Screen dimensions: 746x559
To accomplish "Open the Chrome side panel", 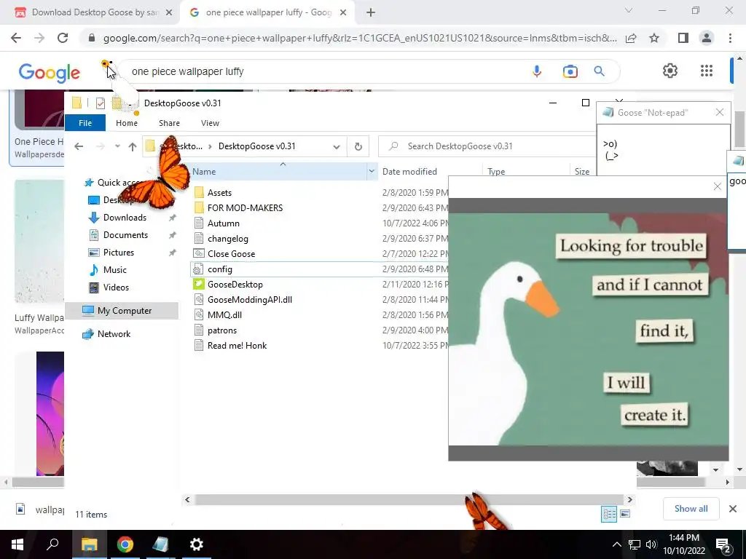I will [x=683, y=38].
